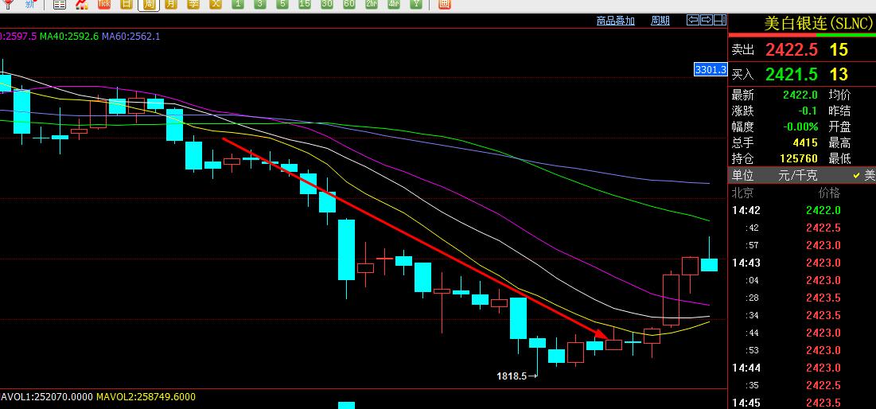Click the 最高 label
The width and height of the screenshot is (876, 409).
point(839,142)
